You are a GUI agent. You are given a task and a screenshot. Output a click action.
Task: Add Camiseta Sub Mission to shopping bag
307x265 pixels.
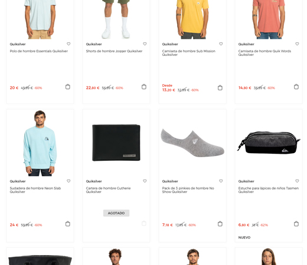pyautogui.click(x=220, y=88)
